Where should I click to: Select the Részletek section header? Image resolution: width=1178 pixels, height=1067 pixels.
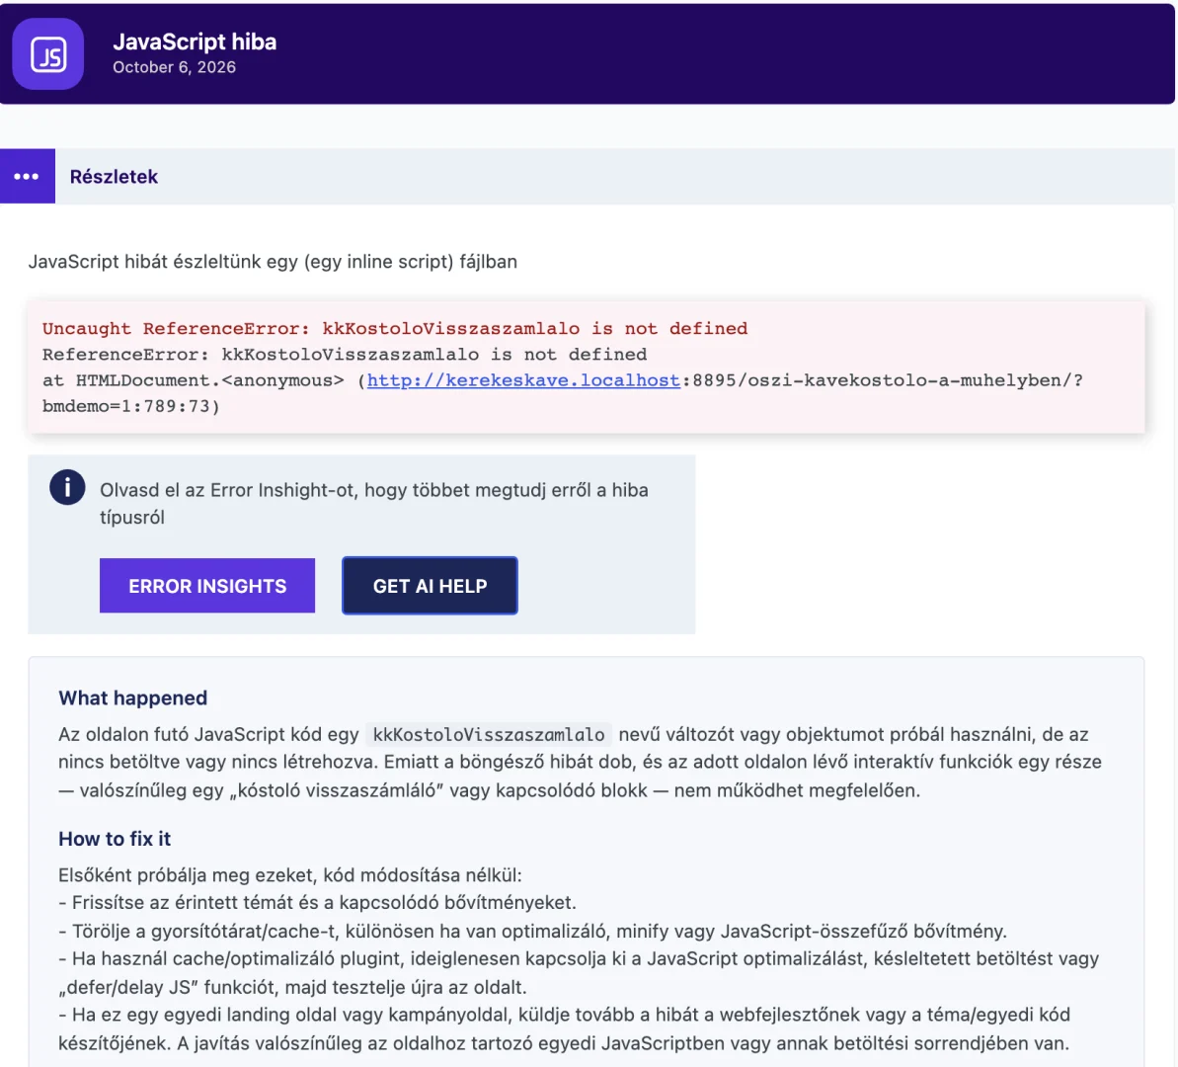(588, 176)
